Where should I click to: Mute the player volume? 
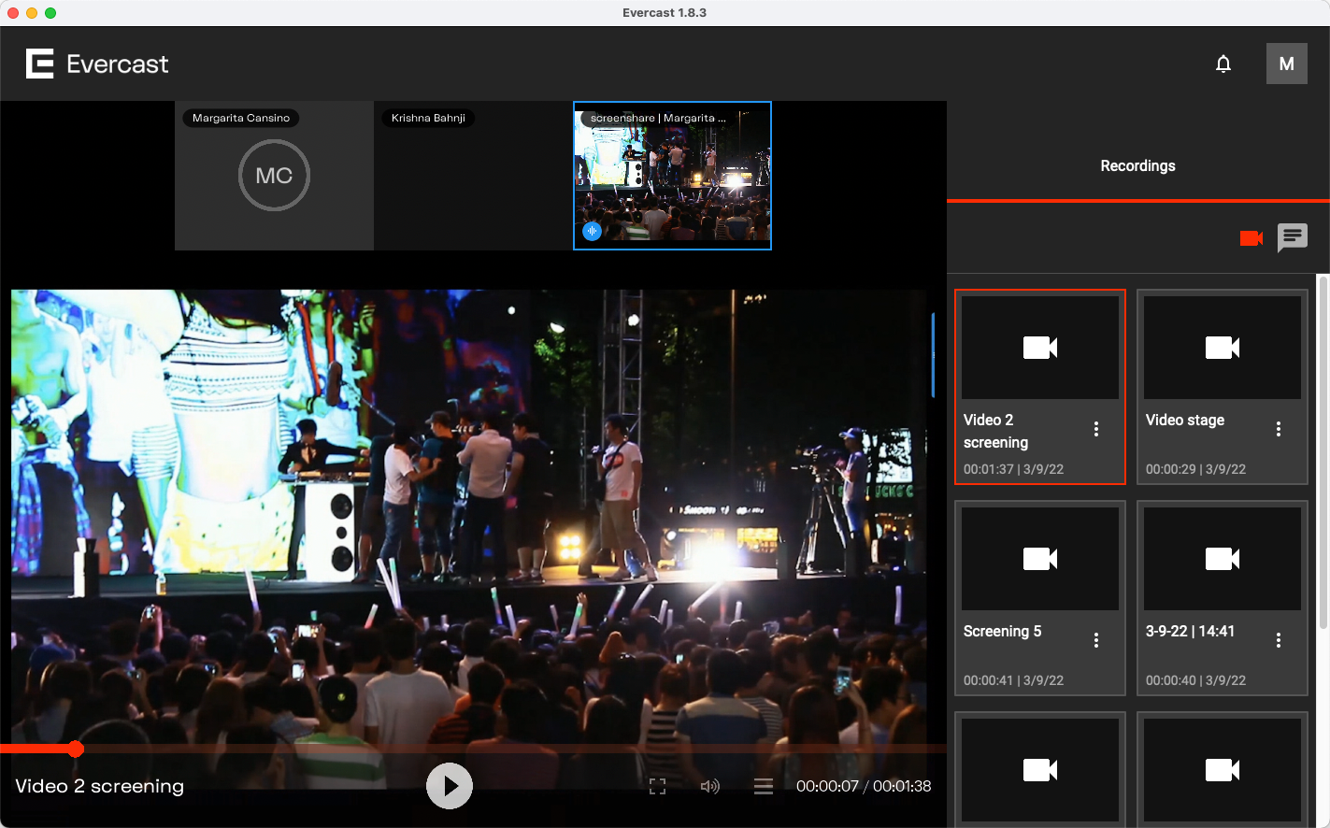click(x=710, y=787)
